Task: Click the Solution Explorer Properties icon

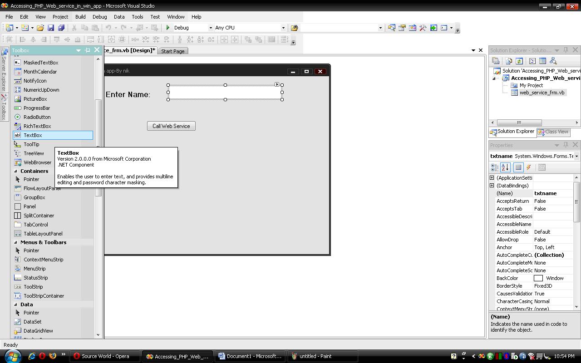Action: click(496, 61)
